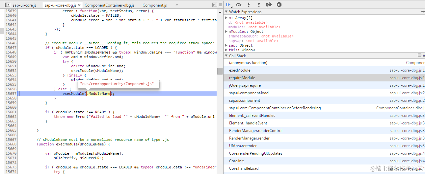This screenshot has height=174, width=425.
Task: Select the Element._callEventHandles stack frame
Action: click(324, 116)
